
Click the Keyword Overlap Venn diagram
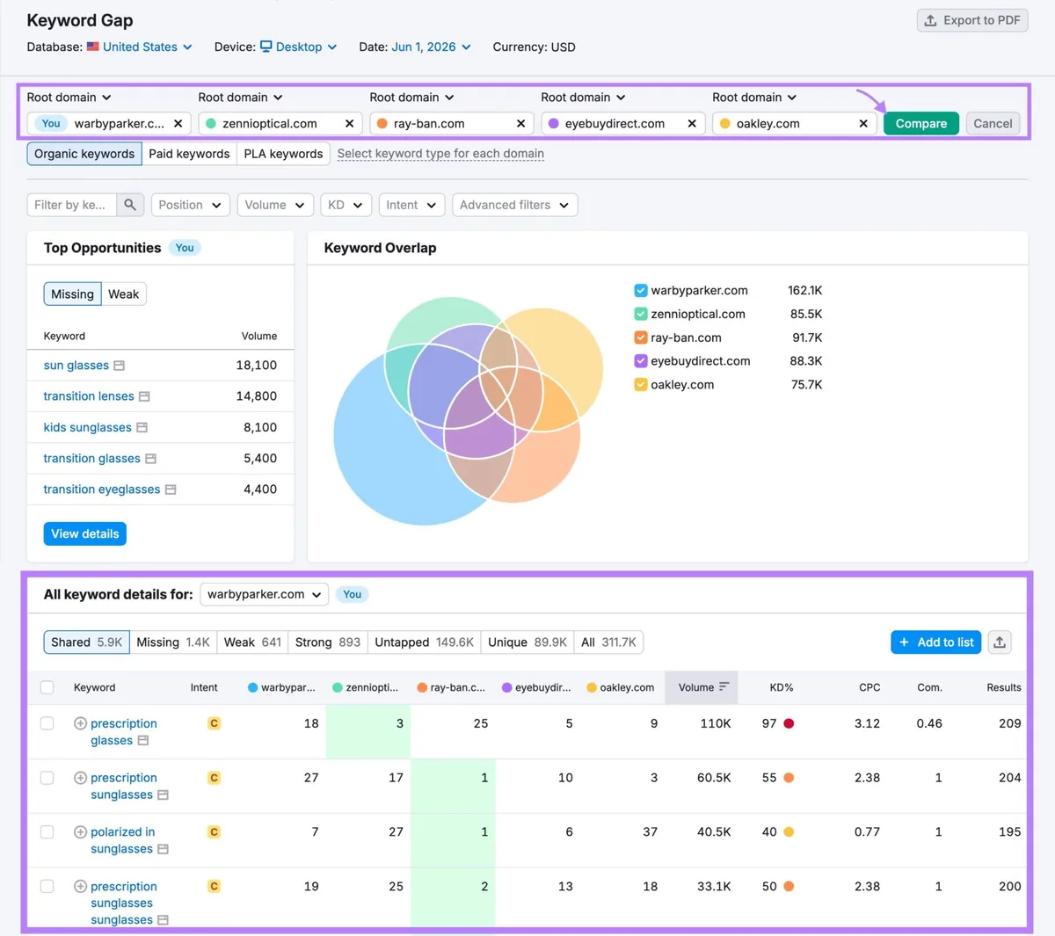(x=469, y=411)
